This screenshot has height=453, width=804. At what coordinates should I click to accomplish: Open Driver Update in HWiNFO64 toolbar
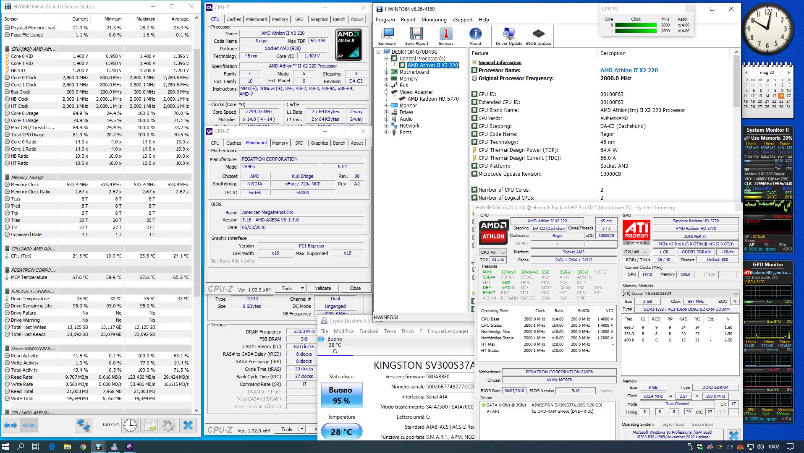[509, 36]
